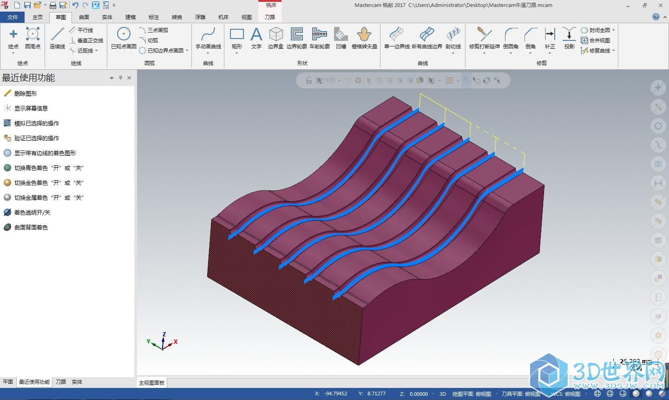Switch to the 主页 ribbon tab

click(x=38, y=17)
